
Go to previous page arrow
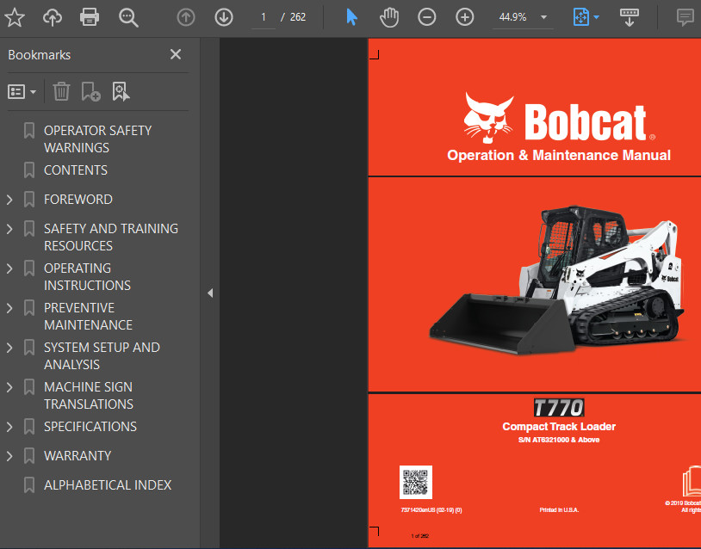click(186, 17)
